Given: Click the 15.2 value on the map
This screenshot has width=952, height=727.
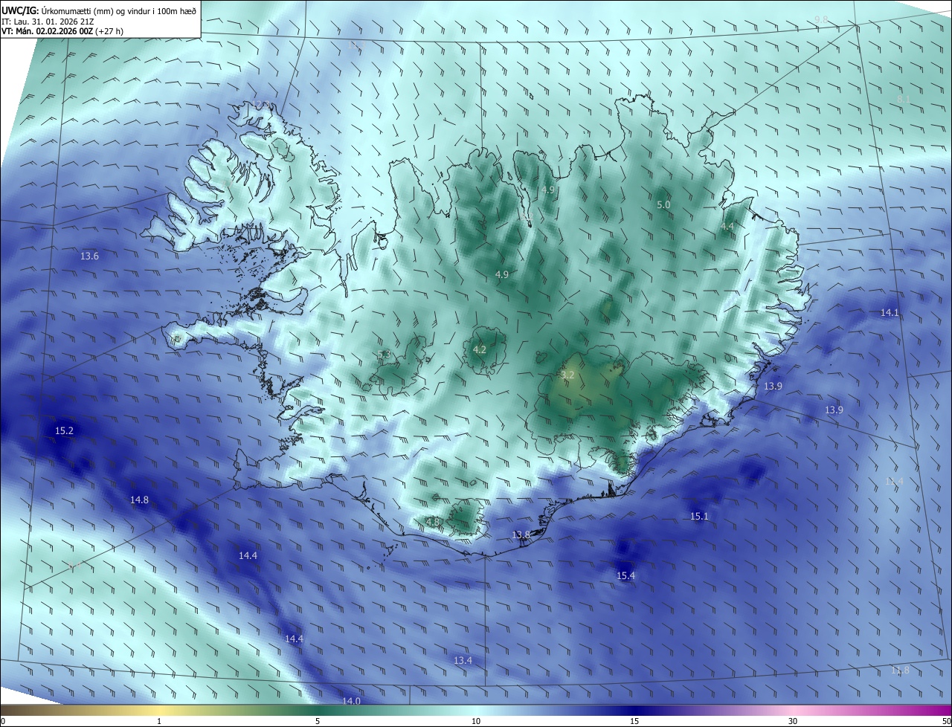Looking at the screenshot, I should click(x=65, y=430).
